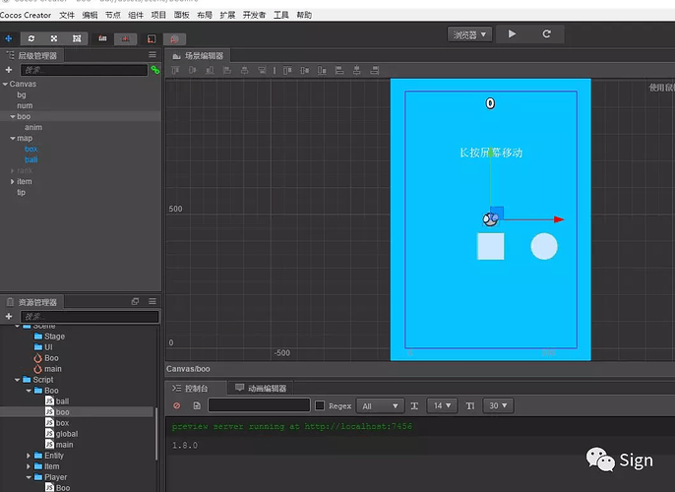Clear the console log

click(x=177, y=405)
